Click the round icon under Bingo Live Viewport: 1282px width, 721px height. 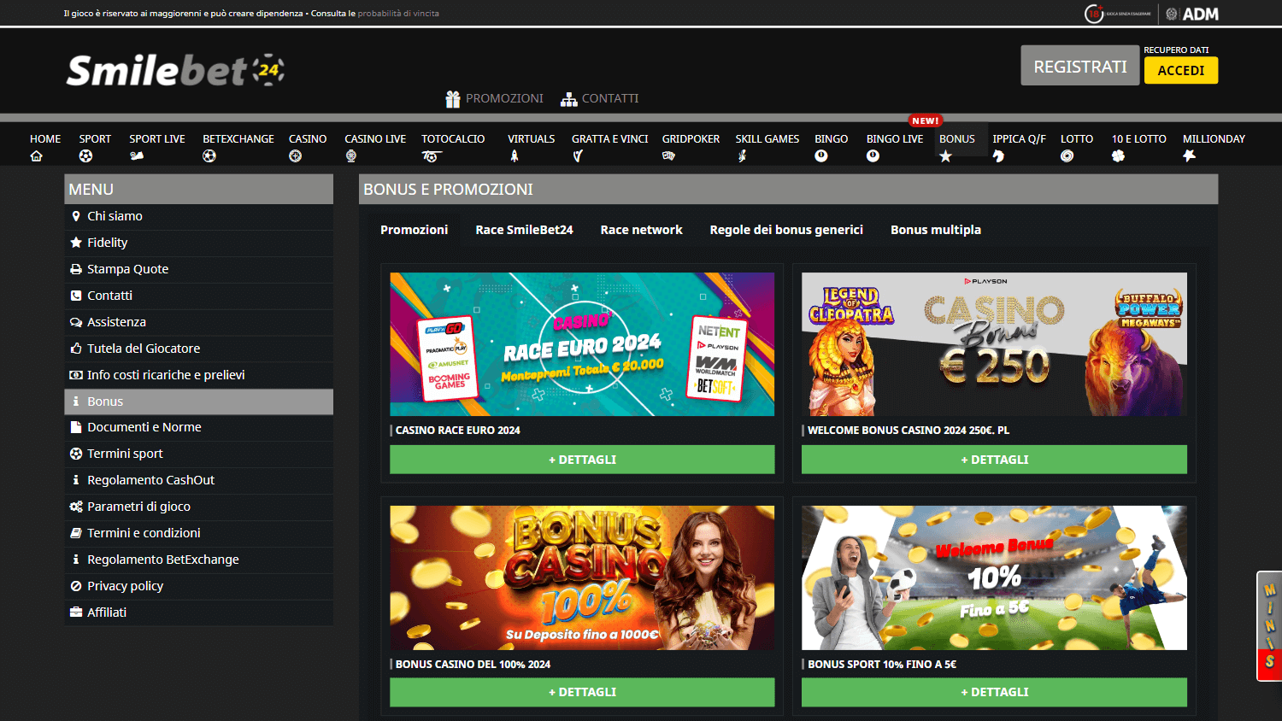point(873,156)
